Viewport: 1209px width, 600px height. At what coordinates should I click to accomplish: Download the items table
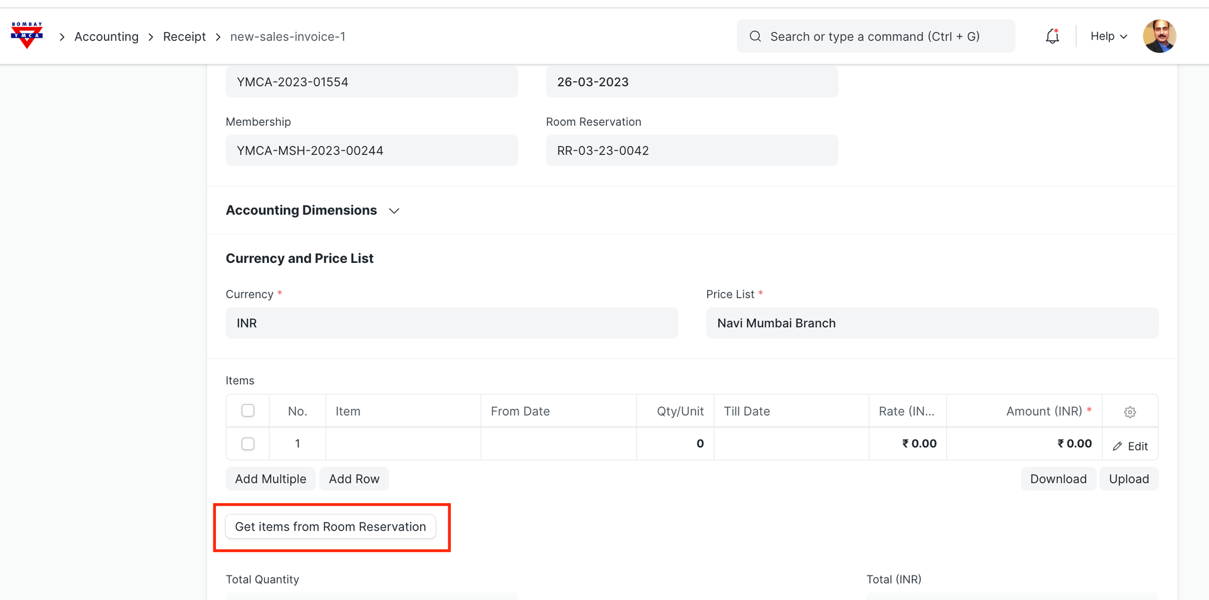click(x=1058, y=479)
